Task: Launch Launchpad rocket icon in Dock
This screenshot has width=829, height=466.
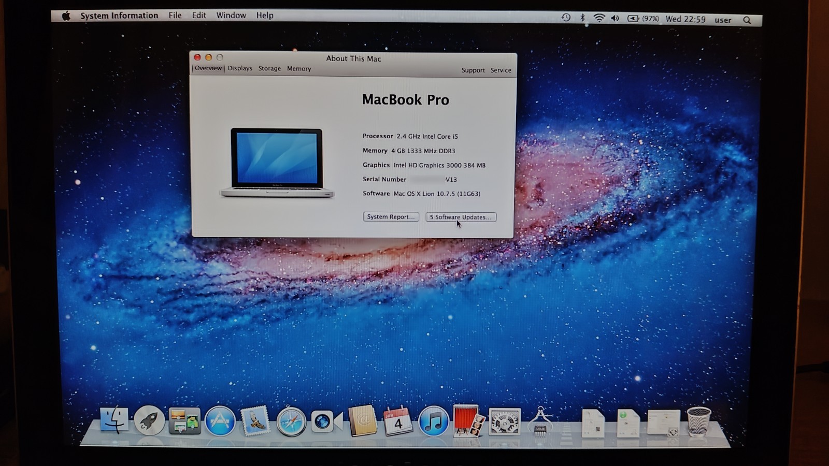Action: click(149, 420)
